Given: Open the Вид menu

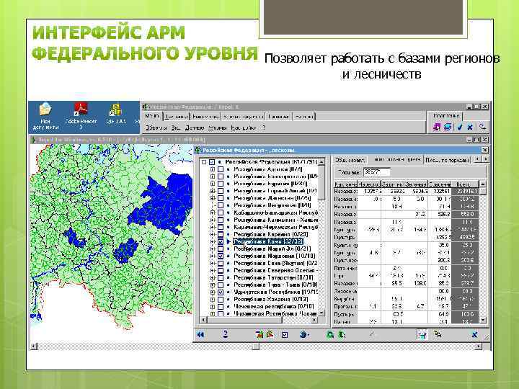Looking at the screenshot, I should click(x=175, y=128).
